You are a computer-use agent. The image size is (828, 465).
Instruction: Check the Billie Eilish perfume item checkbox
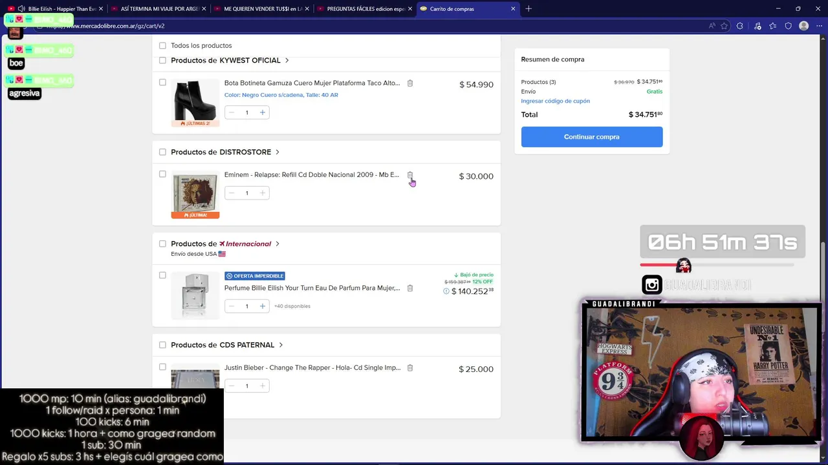(162, 275)
